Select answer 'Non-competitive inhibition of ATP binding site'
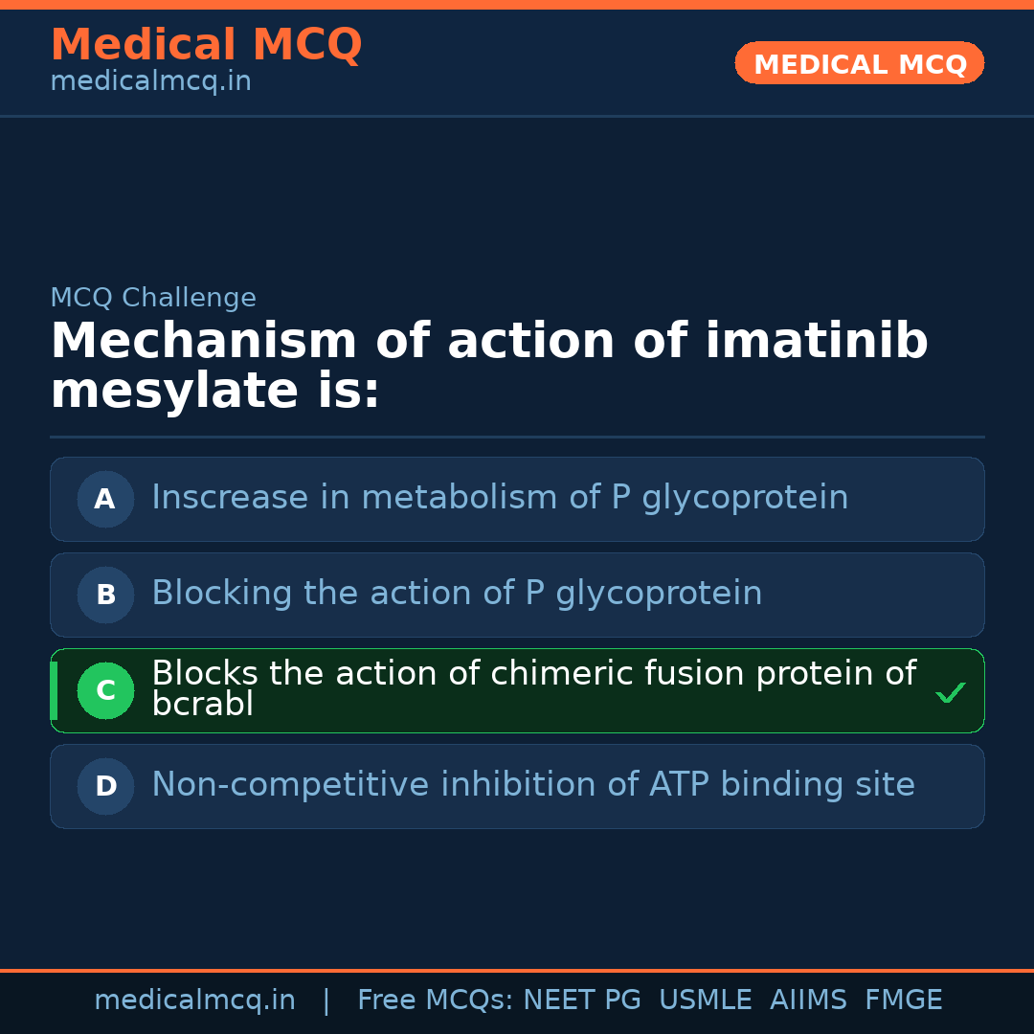Image resolution: width=1034 pixels, height=1034 pixels. (x=533, y=785)
